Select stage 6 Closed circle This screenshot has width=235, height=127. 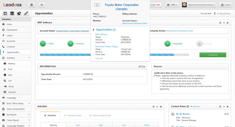tap(199, 44)
